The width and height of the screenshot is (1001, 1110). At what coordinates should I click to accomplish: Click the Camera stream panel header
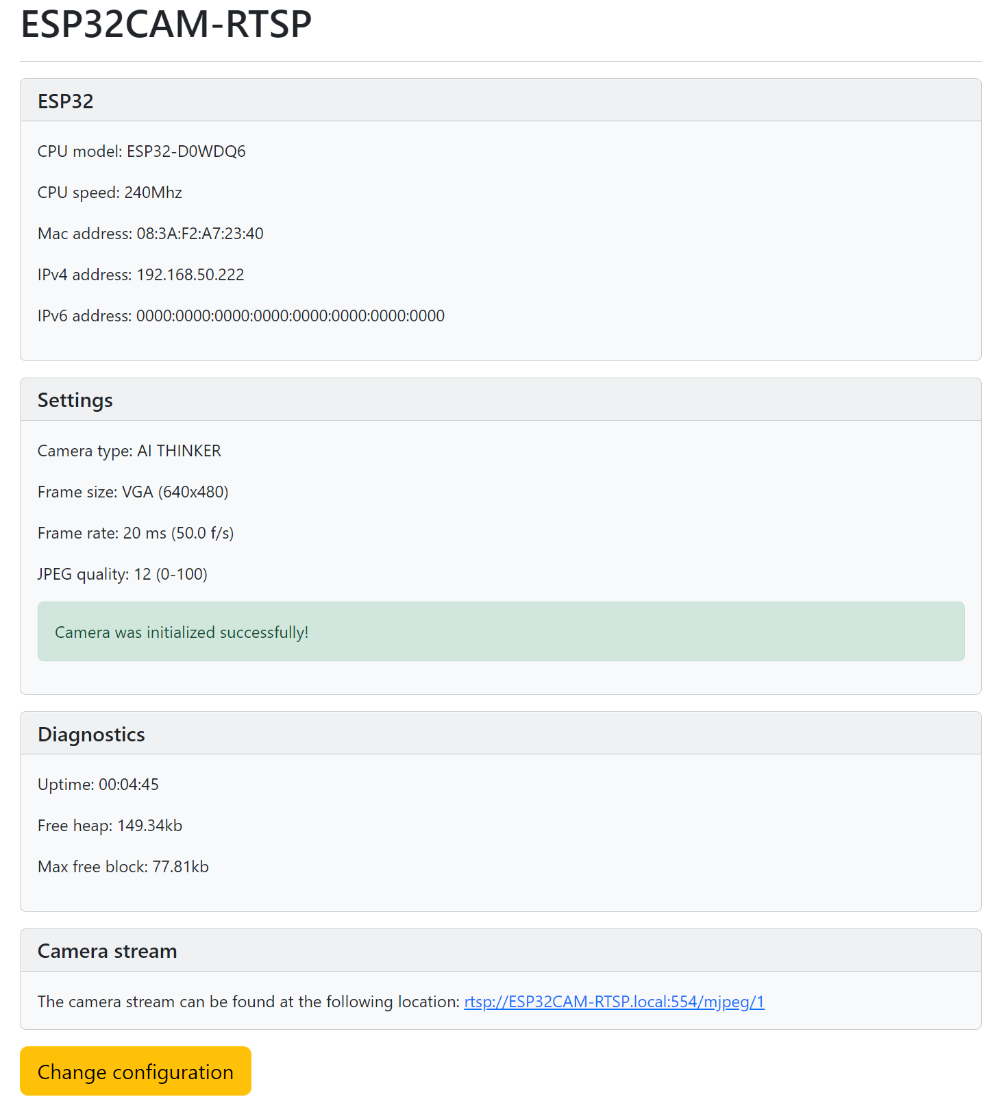point(108,950)
